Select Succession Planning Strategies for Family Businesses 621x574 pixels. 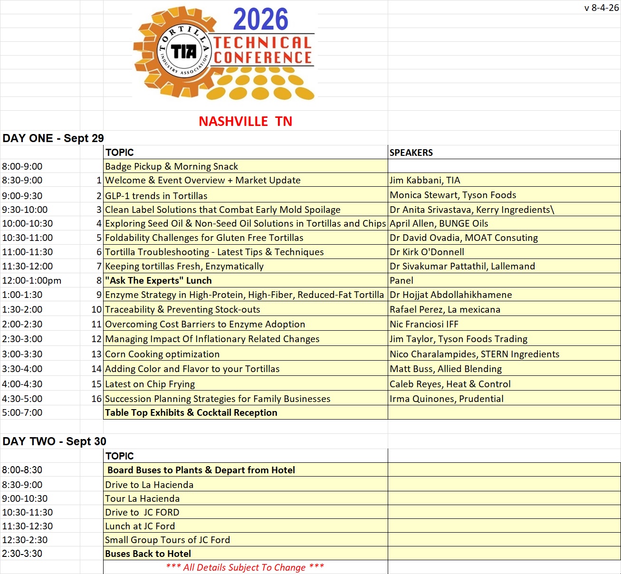[246, 399]
